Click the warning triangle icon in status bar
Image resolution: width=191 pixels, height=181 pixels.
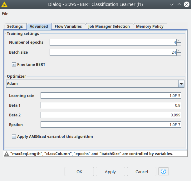(7, 154)
